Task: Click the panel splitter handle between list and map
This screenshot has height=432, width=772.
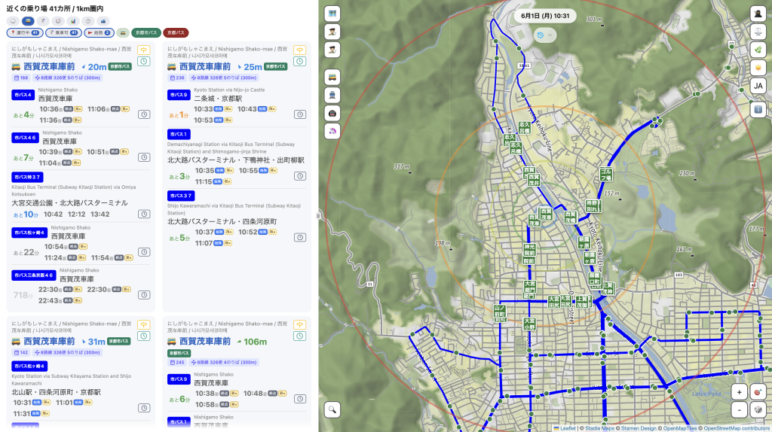Action: pyautogui.click(x=318, y=216)
